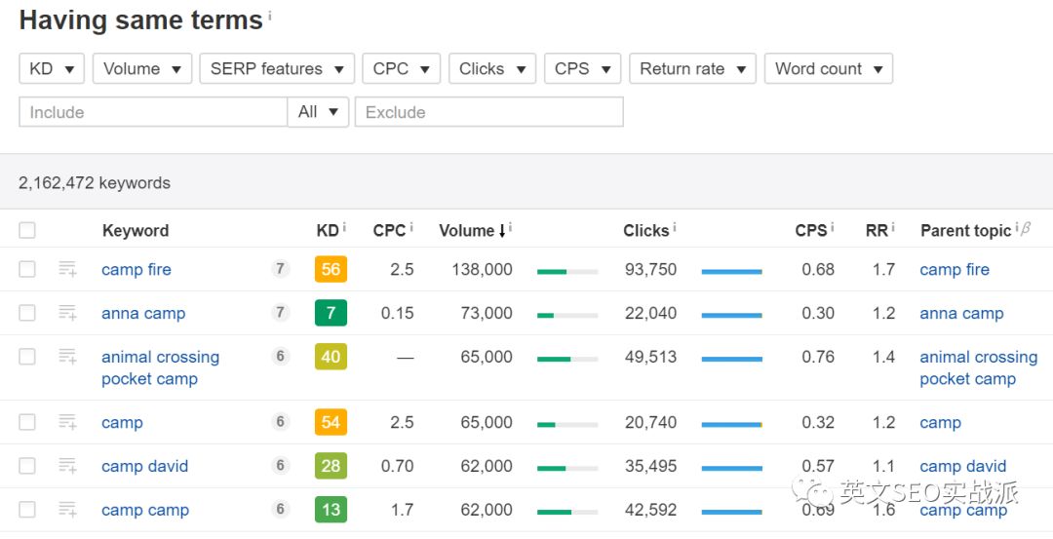Click the KD column info icon

pyautogui.click(x=344, y=228)
